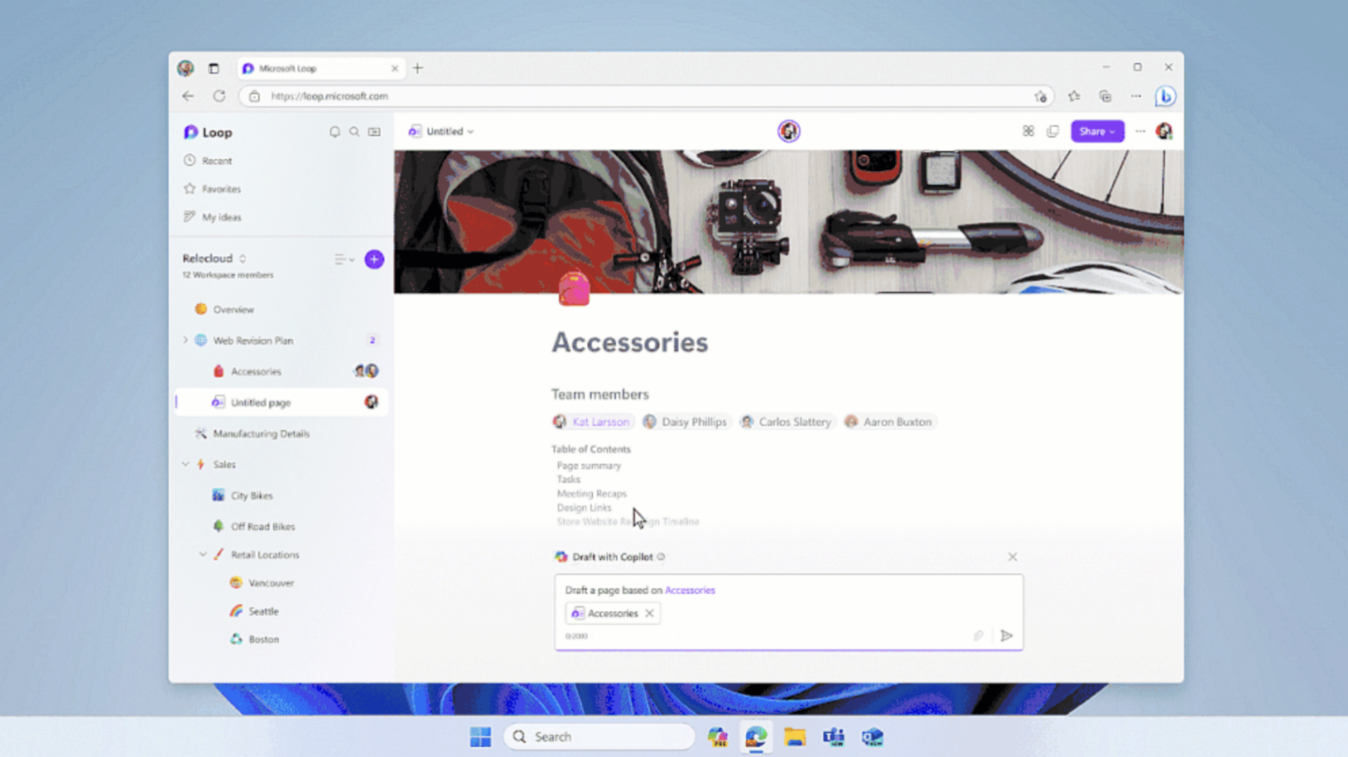The image size is (1348, 757).
Task: Open the workspace sort and filter dropdown
Action: pos(344,259)
